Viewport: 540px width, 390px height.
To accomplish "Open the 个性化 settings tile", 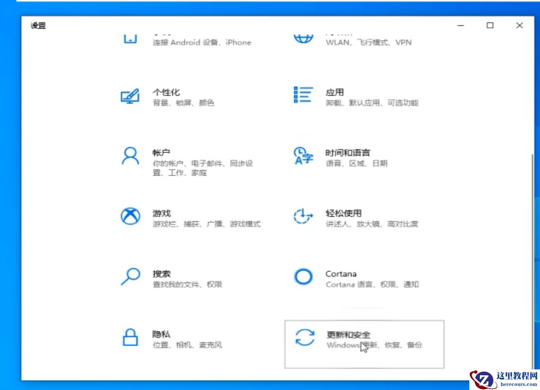I will (x=192, y=96).
